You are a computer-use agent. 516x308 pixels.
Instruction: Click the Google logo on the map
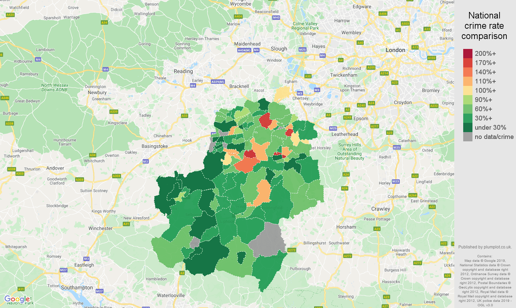coord(17,299)
